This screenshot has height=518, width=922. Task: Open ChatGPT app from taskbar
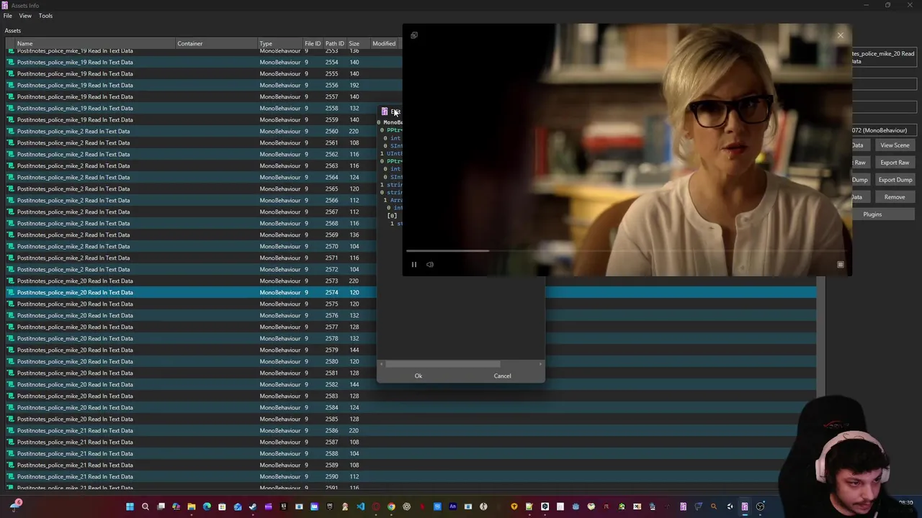click(x=407, y=506)
